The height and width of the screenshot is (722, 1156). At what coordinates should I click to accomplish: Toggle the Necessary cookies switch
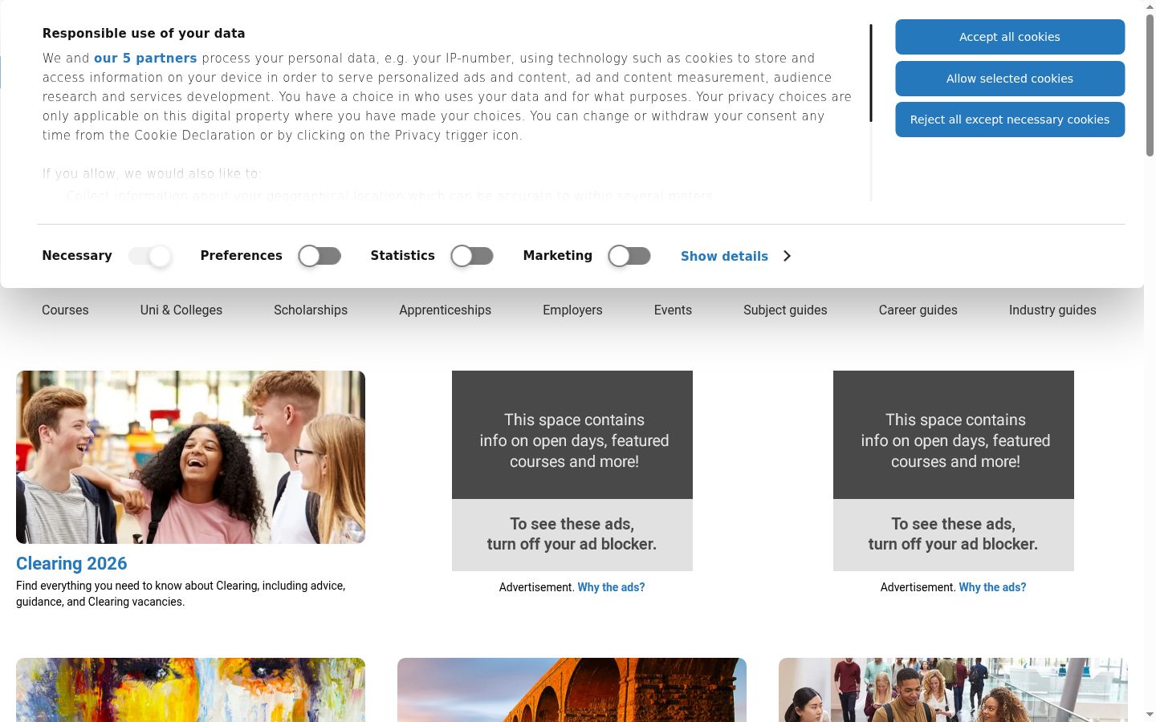pos(150,256)
